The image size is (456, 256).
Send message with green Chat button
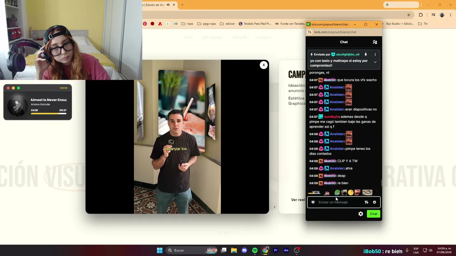[373, 214]
